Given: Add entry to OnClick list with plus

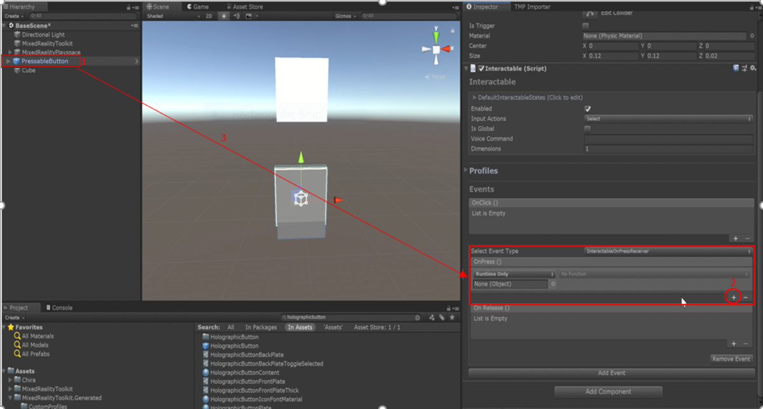Looking at the screenshot, I should click(735, 239).
